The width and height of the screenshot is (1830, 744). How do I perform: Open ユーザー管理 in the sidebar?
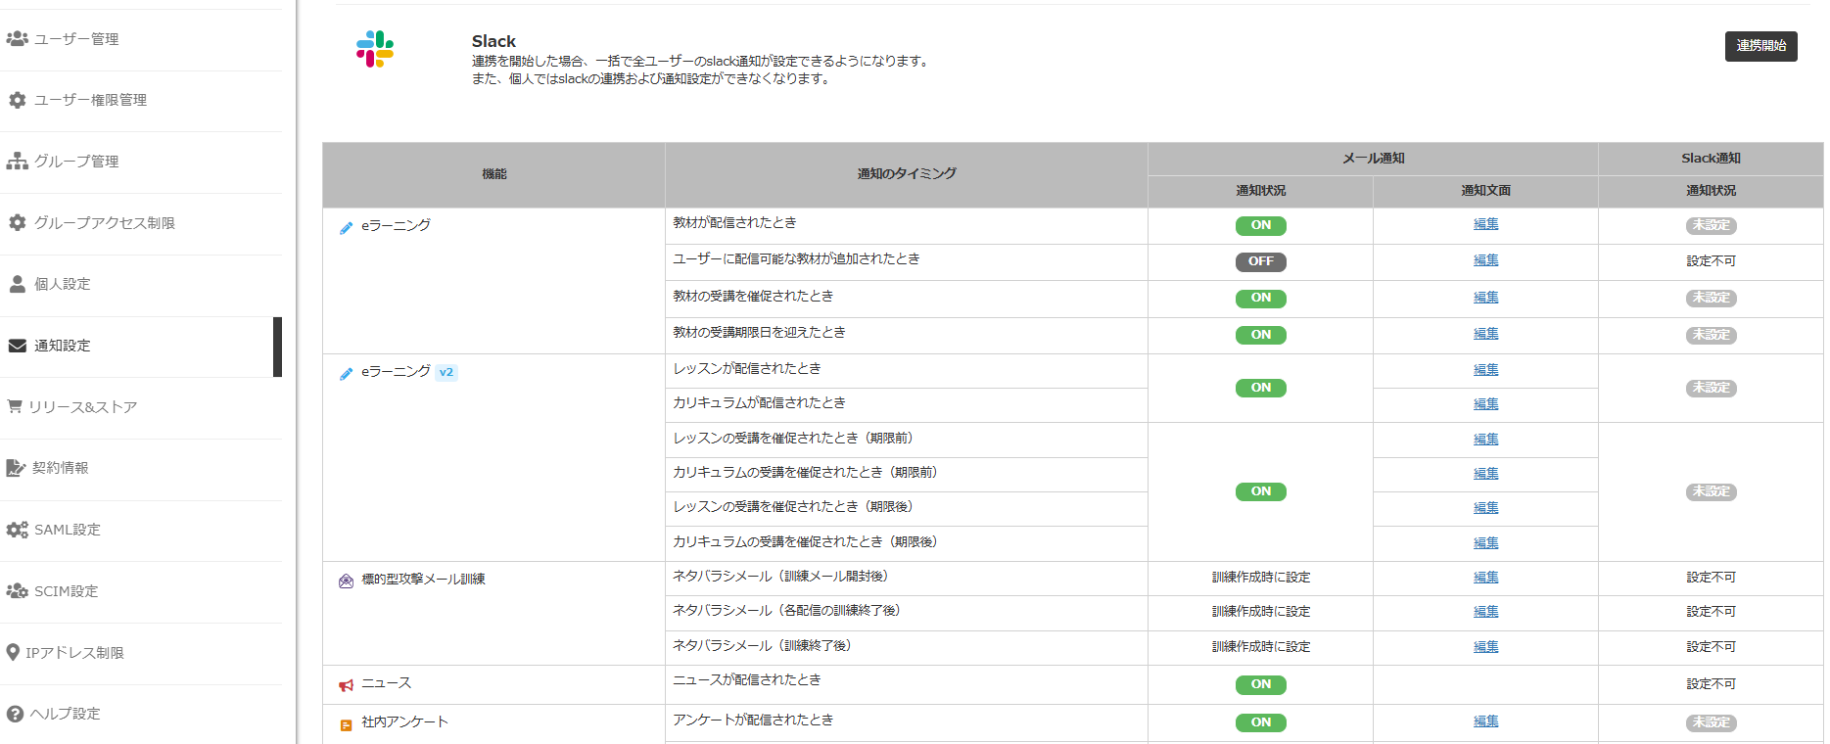[x=76, y=39]
